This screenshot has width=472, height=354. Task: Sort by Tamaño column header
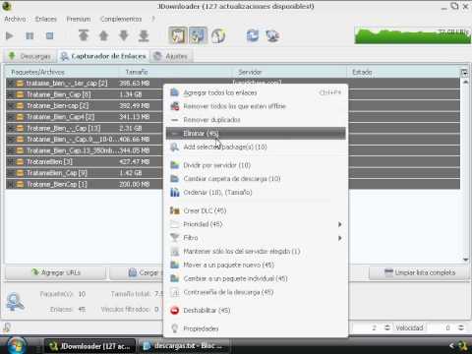coord(175,72)
